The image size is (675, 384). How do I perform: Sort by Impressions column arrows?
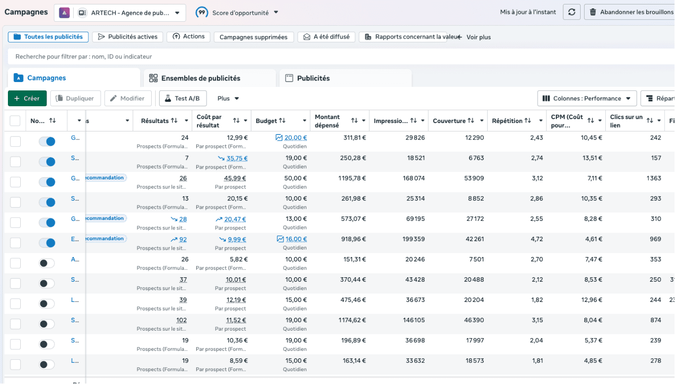point(414,121)
